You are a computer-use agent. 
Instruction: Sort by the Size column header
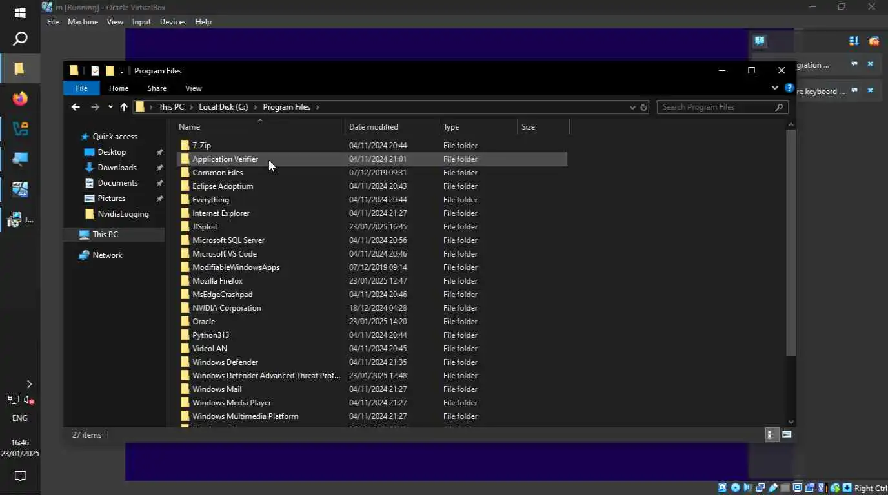[x=543, y=127]
